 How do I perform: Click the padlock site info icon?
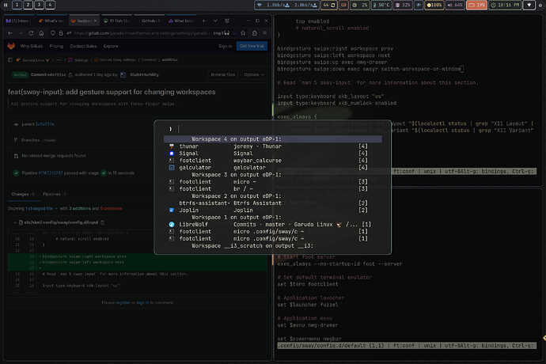(x=61, y=33)
